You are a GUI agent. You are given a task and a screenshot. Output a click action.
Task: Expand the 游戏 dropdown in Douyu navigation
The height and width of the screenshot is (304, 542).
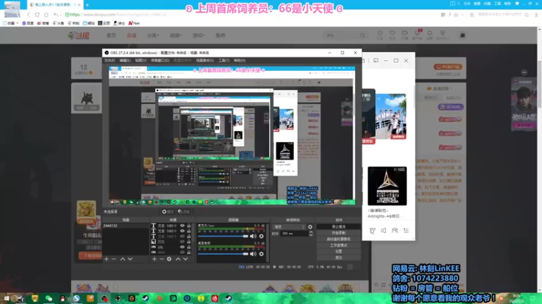[199, 35]
